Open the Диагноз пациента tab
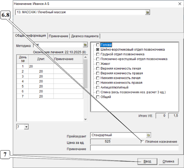184x168 pixels. coord(85,36)
